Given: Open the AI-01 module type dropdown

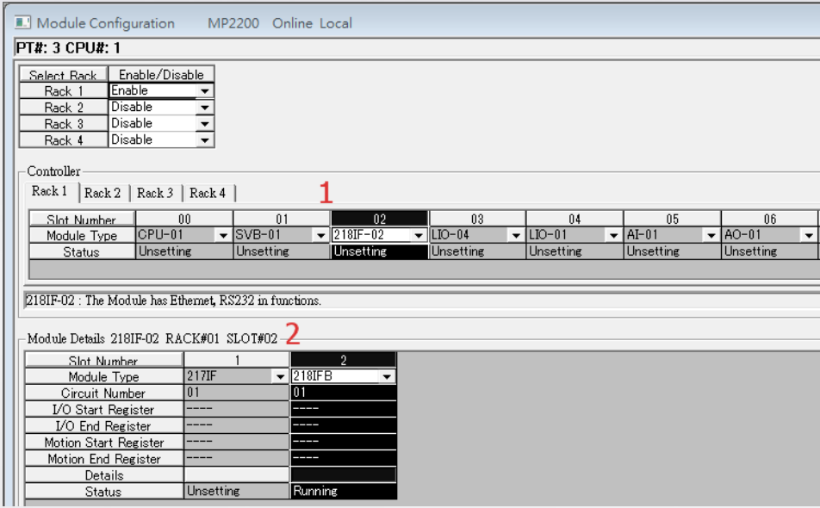Looking at the screenshot, I should tap(711, 235).
